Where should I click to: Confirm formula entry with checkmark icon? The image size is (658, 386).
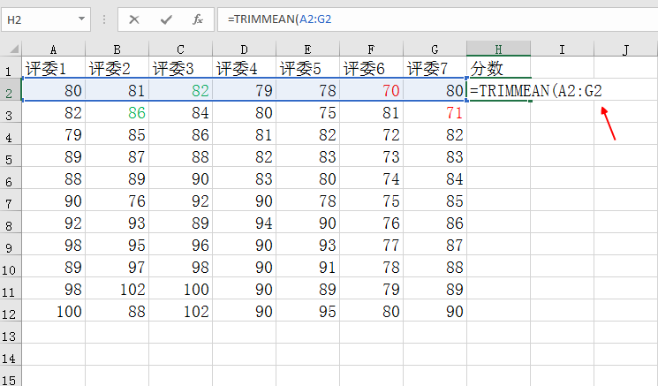point(166,19)
